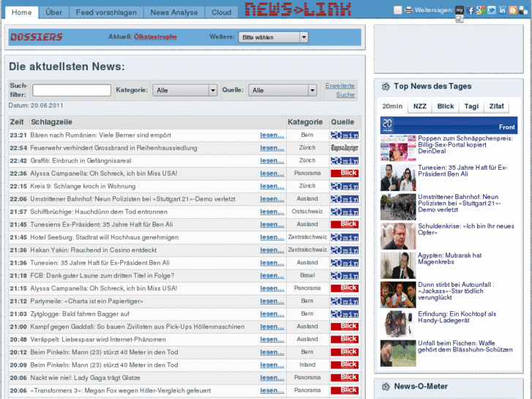The width and height of the screenshot is (532, 399).
Task: Open 'Erfindung: Ein Kochtopf als Handy-Ladegerät' headline
Action: [x=457, y=317]
